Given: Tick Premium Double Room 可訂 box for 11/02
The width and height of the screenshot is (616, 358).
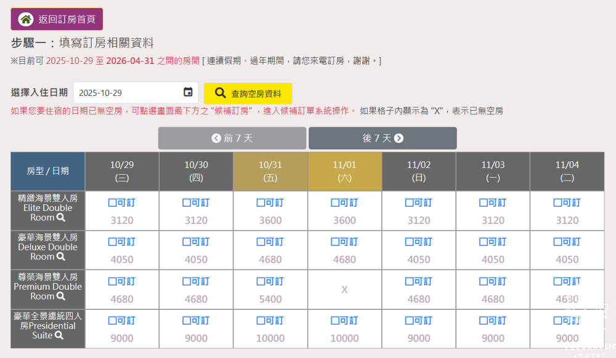Looking at the screenshot, I should [x=410, y=281].
